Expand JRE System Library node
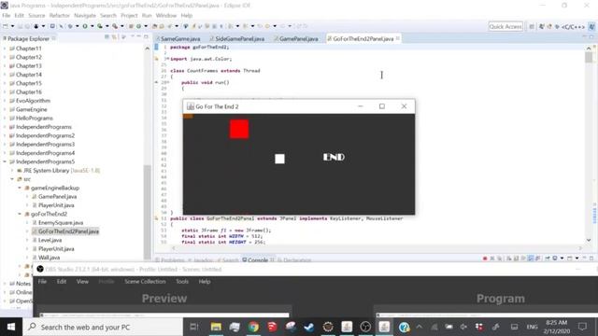The height and width of the screenshot is (336, 598). (x=12, y=170)
